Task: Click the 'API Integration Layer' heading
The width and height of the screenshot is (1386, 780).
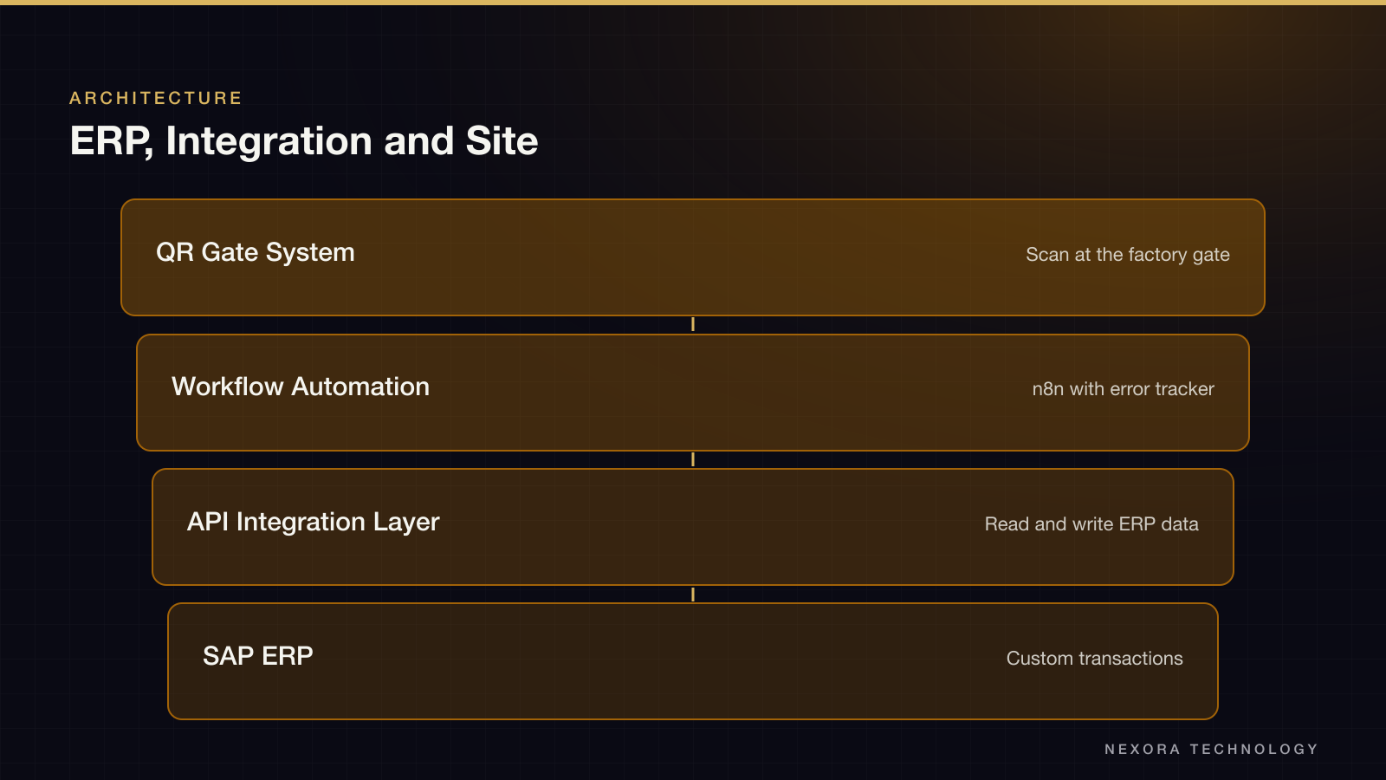Action: click(x=314, y=522)
